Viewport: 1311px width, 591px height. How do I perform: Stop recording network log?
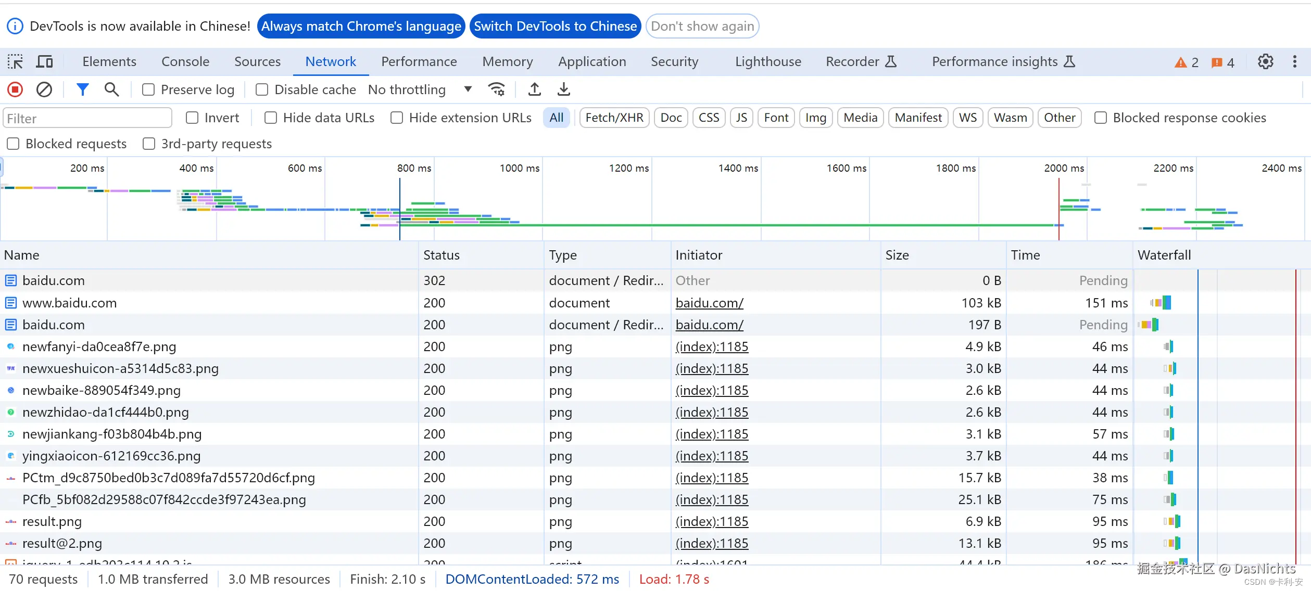pos(15,89)
